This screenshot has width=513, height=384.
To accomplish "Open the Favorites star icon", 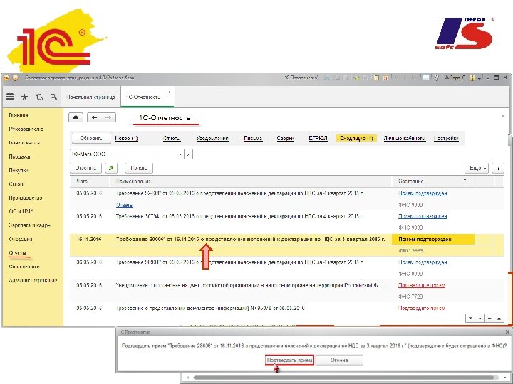I will 24,97.
